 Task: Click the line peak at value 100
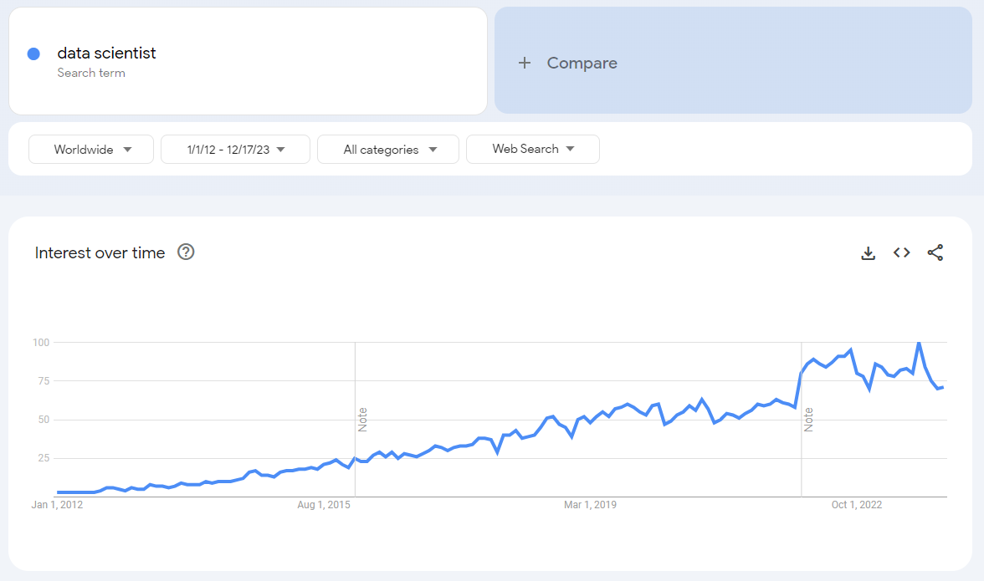coord(919,343)
